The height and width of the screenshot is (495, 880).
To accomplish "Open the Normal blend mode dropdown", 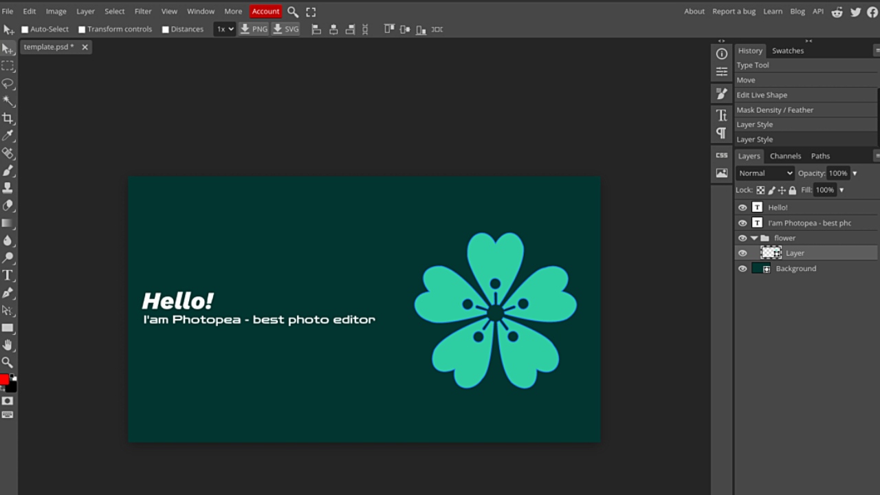I will [765, 173].
